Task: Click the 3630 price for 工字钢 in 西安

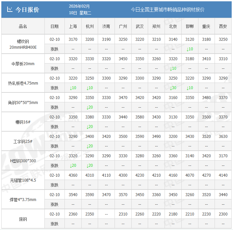Action: point(223,137)
